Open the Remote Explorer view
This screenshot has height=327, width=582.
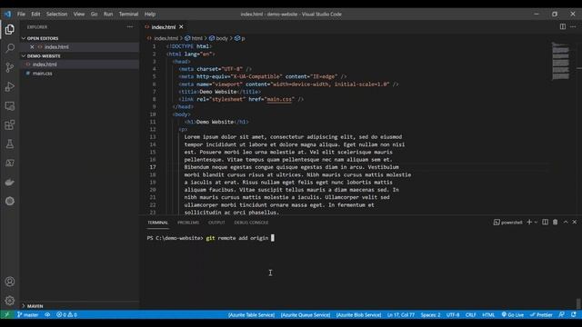[x=10, y=106]
